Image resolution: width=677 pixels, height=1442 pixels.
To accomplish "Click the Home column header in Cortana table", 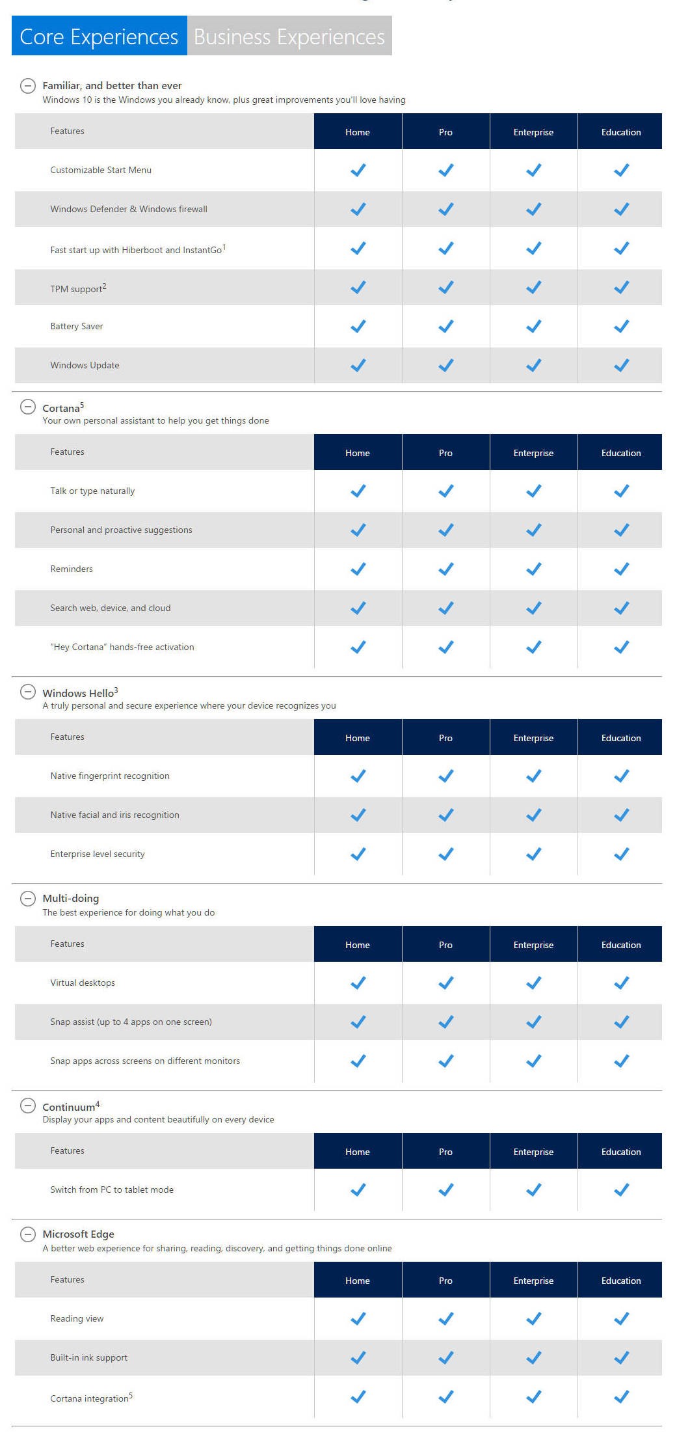I will pos(358,452).
